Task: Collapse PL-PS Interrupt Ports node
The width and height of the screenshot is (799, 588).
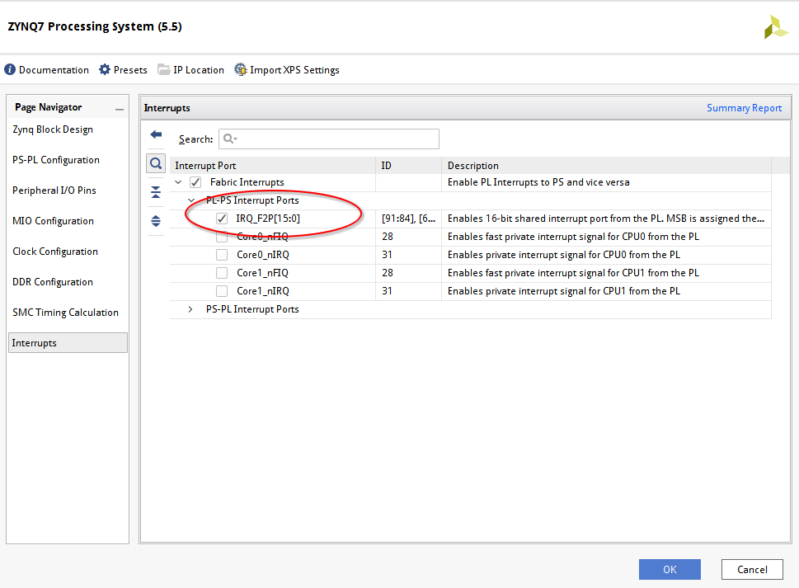Action: click(191, 200)
